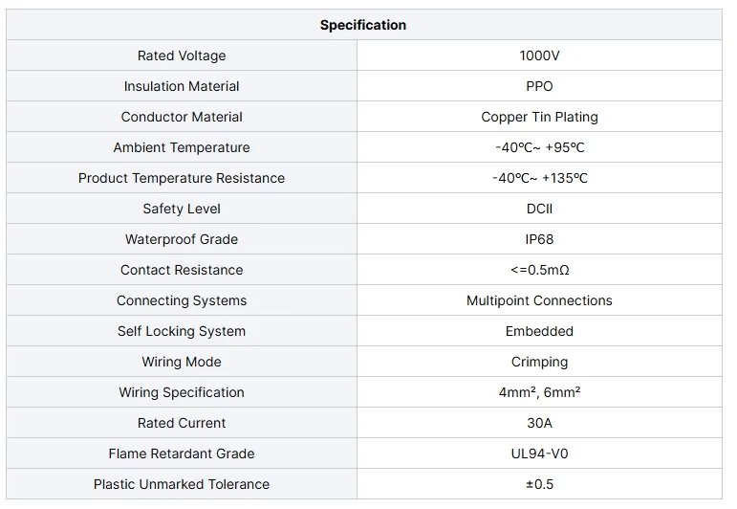The height and width of the screenshot is (509, 737).
Task: Click the 1000V value cell
Action: (539, 55)
